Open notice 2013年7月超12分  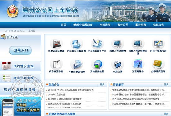point(57,95)
